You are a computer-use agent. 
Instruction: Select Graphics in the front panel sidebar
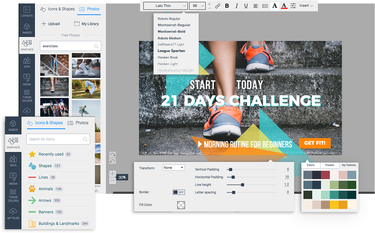13,143
